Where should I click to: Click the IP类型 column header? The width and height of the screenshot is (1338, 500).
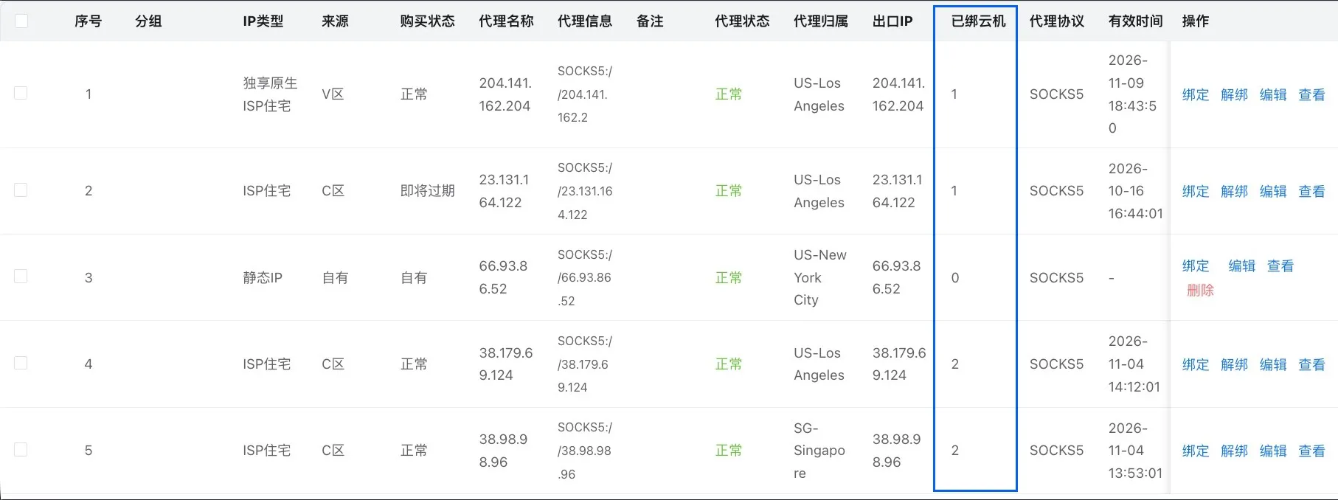click(x=263, y=21)
